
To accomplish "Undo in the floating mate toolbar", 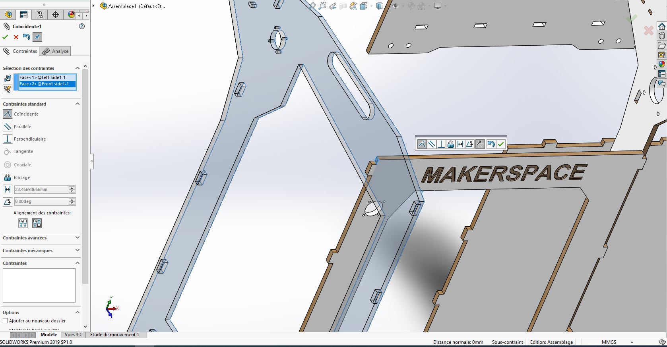I will [x=491, y=144].
